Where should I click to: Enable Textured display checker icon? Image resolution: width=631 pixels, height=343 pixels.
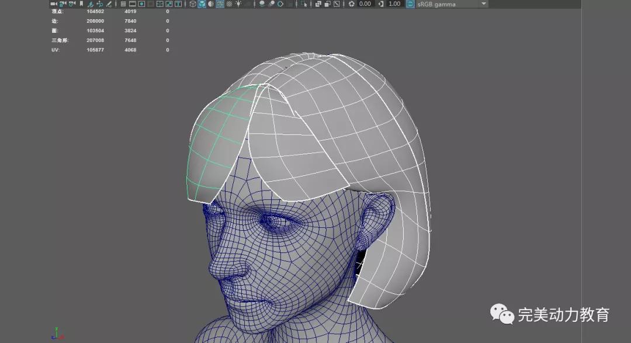[x=229, y=4]
